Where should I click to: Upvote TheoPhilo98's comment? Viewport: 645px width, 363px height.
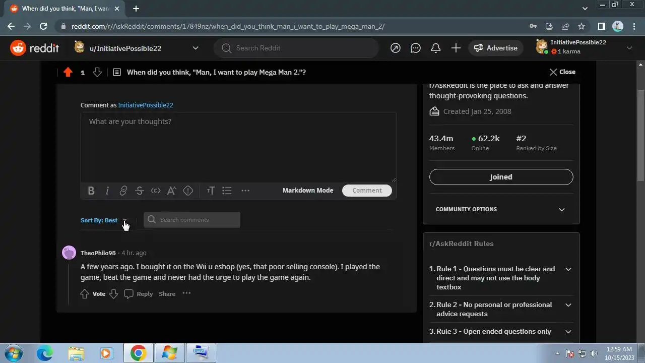85,294
